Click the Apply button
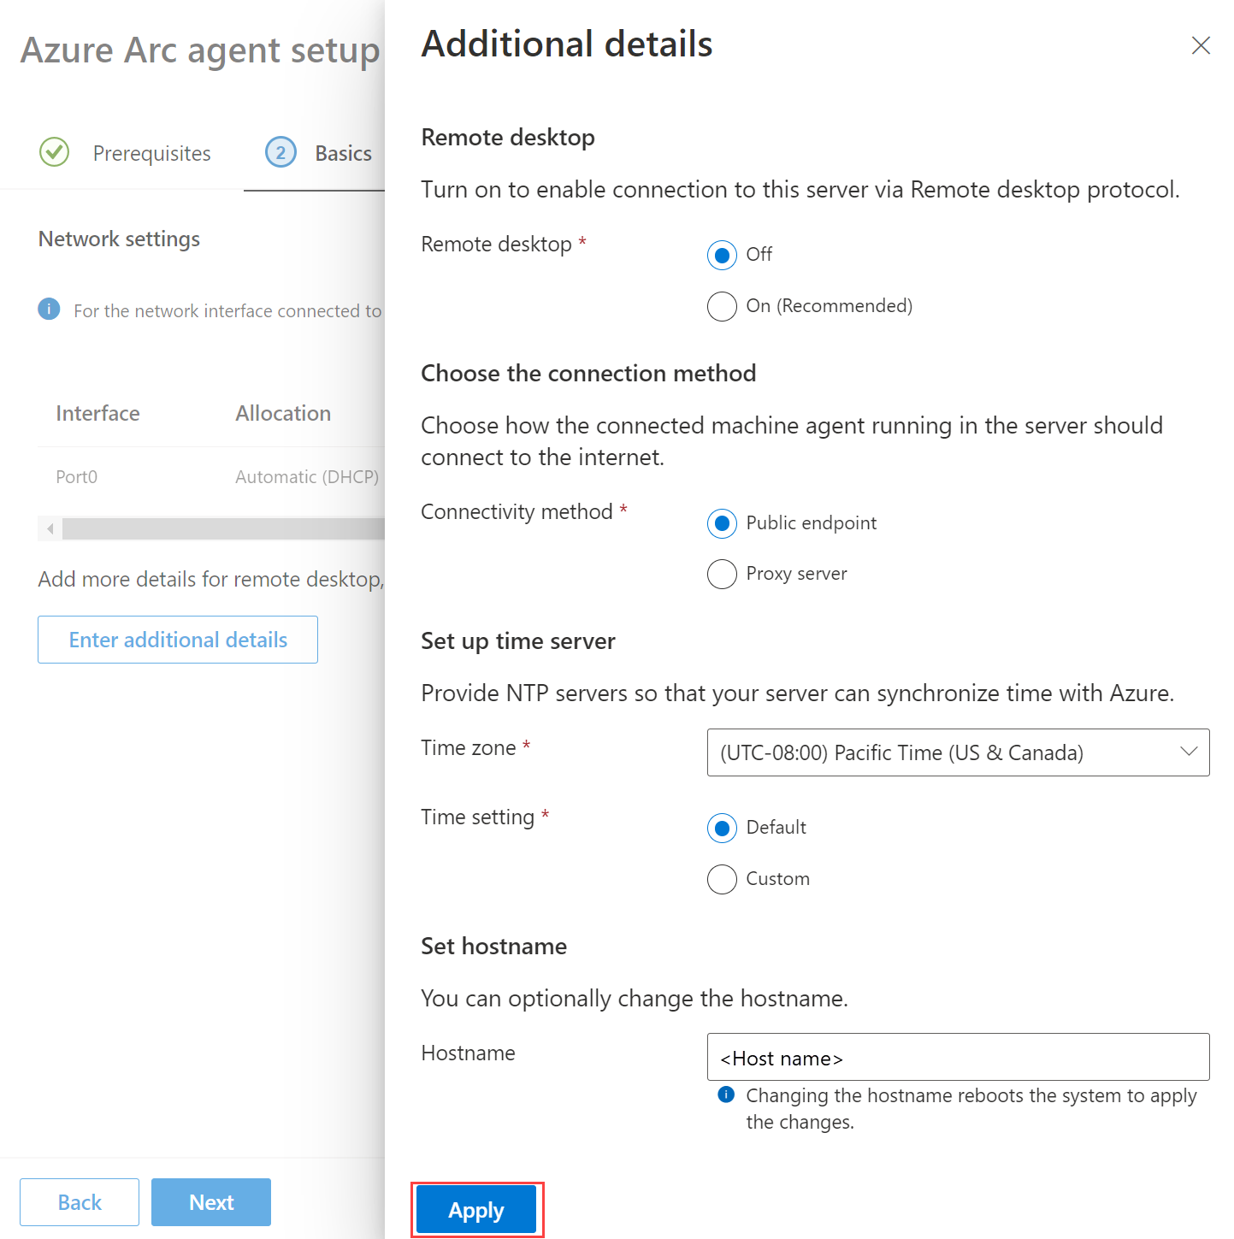 476,1210
